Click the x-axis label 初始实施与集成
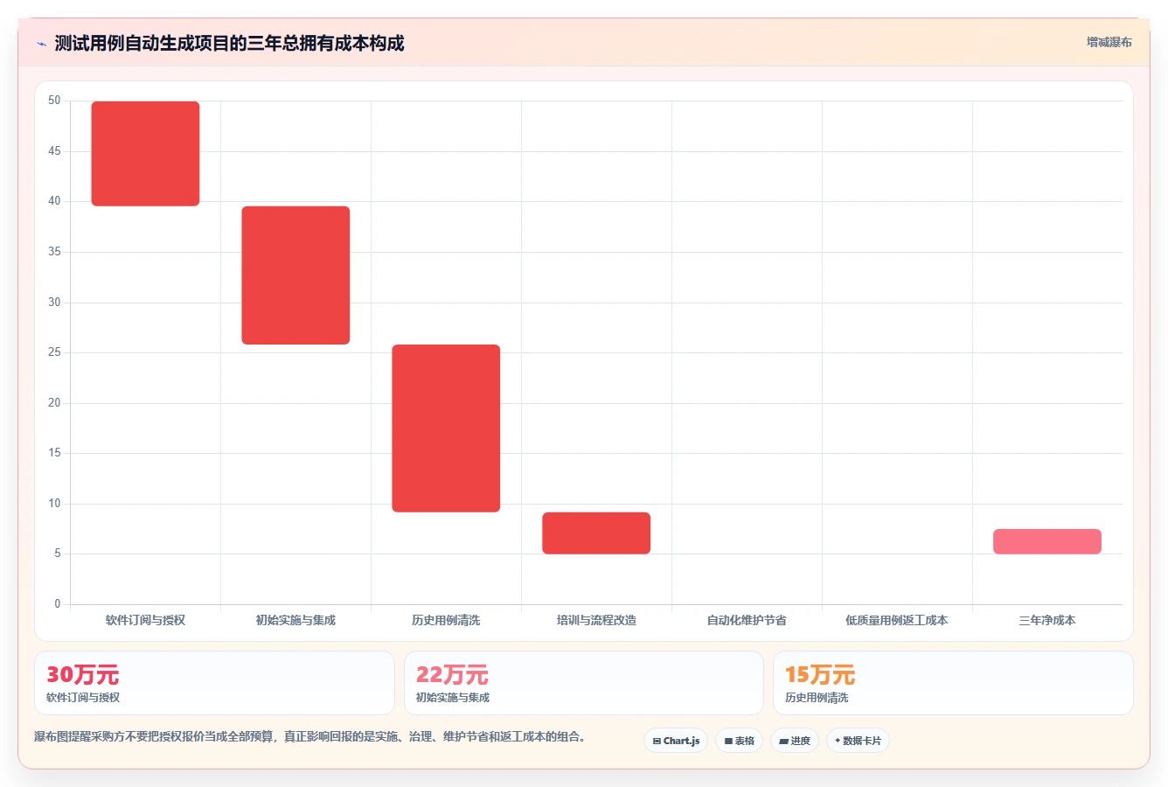 click(296, 620)
